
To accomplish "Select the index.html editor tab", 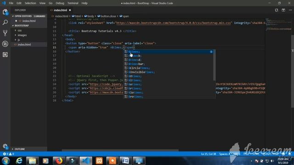I will click(x=60, y=10).
